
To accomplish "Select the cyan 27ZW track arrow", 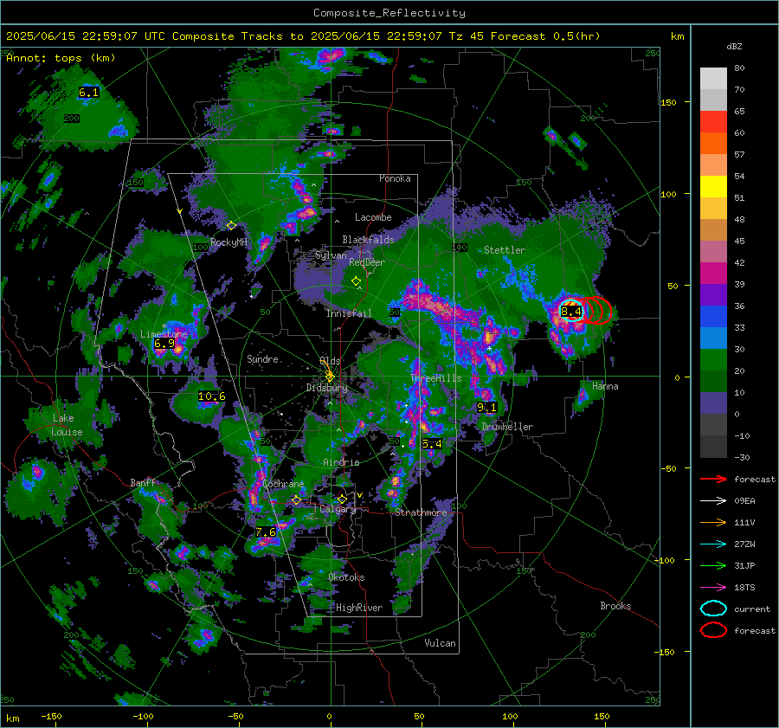I will pos(713,544).
